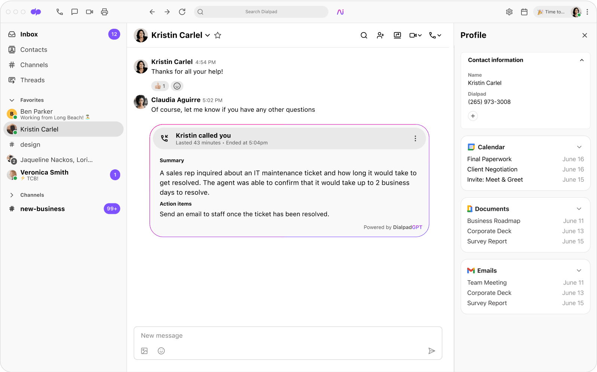Start a new message from top bar icon
This screenshot has width=597, height=372.
[74, 12]
